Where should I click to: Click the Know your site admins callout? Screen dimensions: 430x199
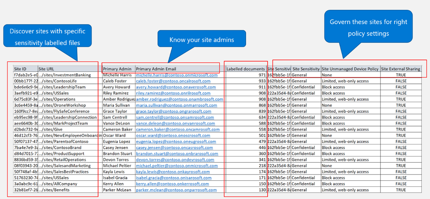coord(202,39)
